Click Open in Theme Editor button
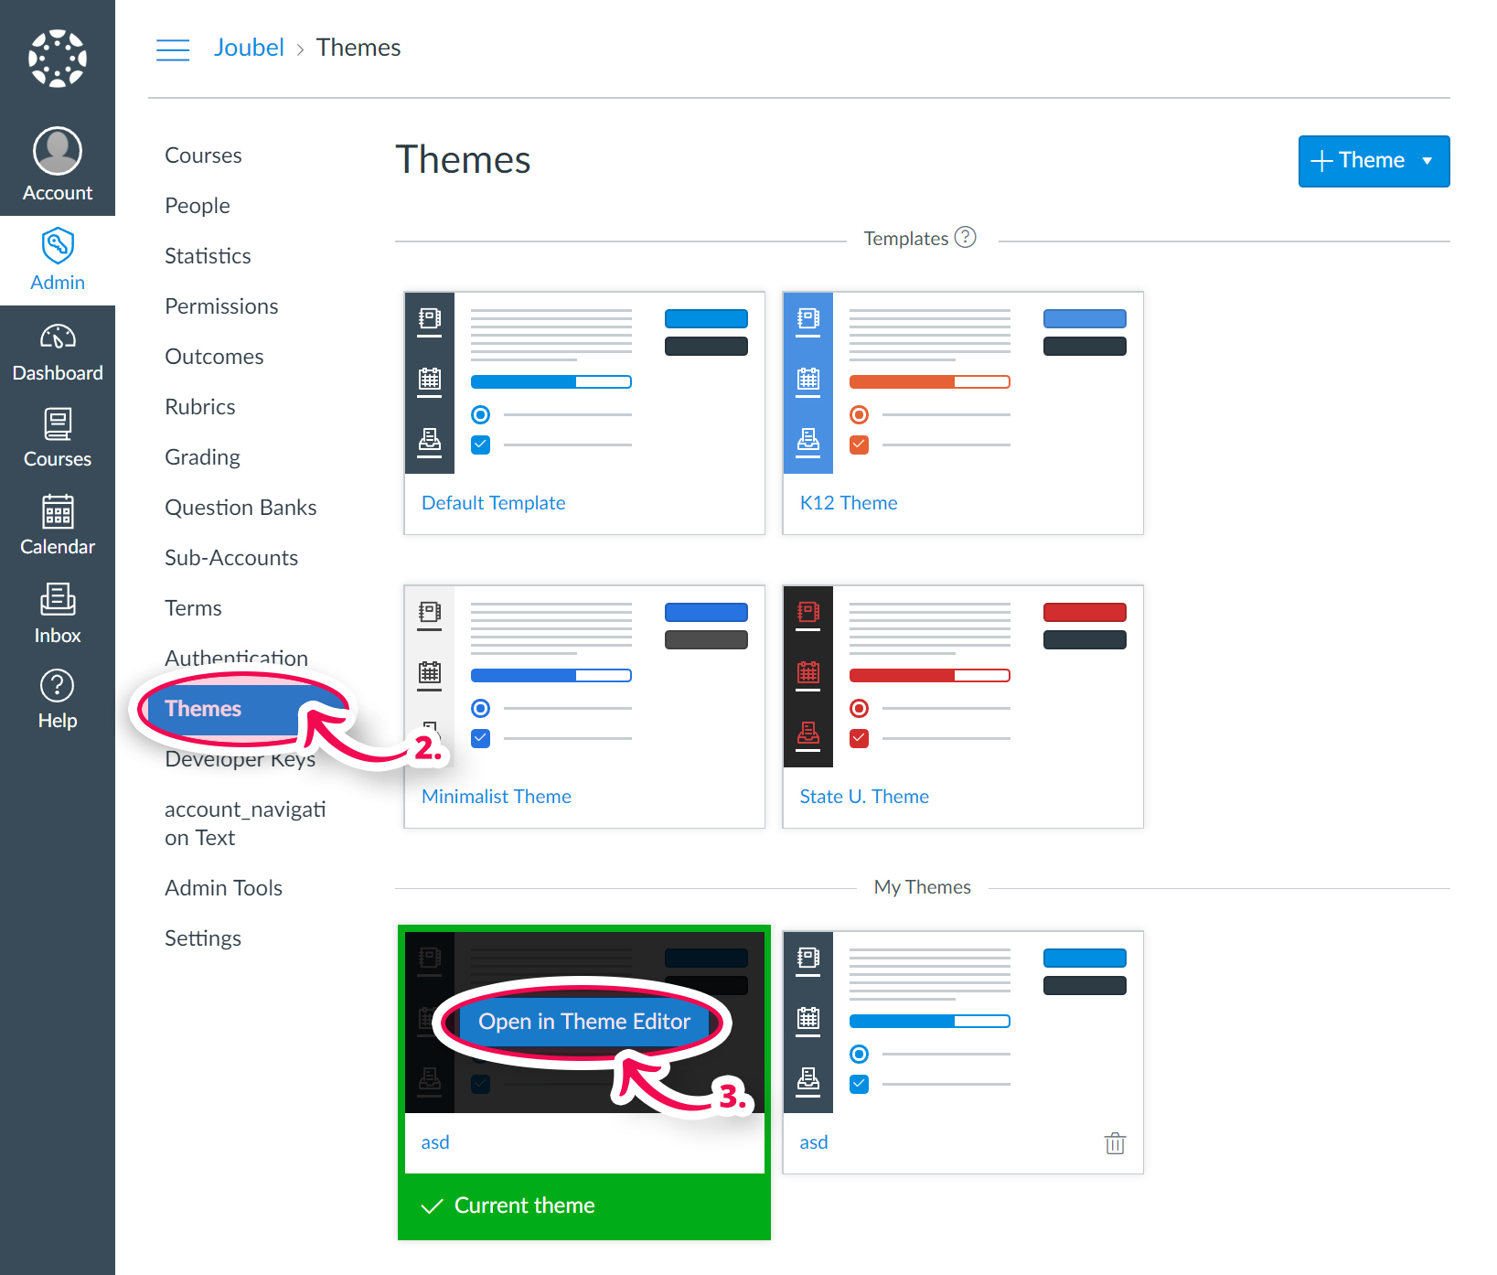The image size is (1497, 1275). point(584,1022)
